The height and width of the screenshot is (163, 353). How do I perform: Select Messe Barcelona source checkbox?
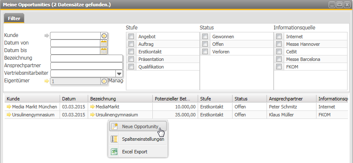pyautogui.click(x=279, y=59)
